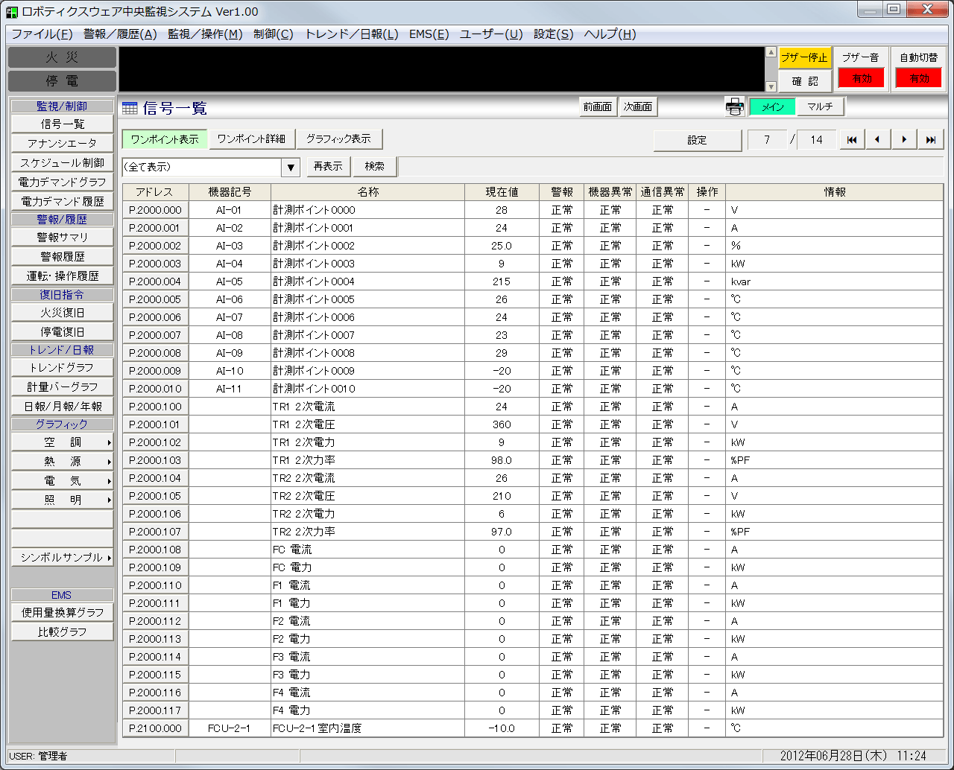Click 火災復旧 button
The height and width of the screenshot is (770, 954).
pyautogui.click(x=63, y=313)
